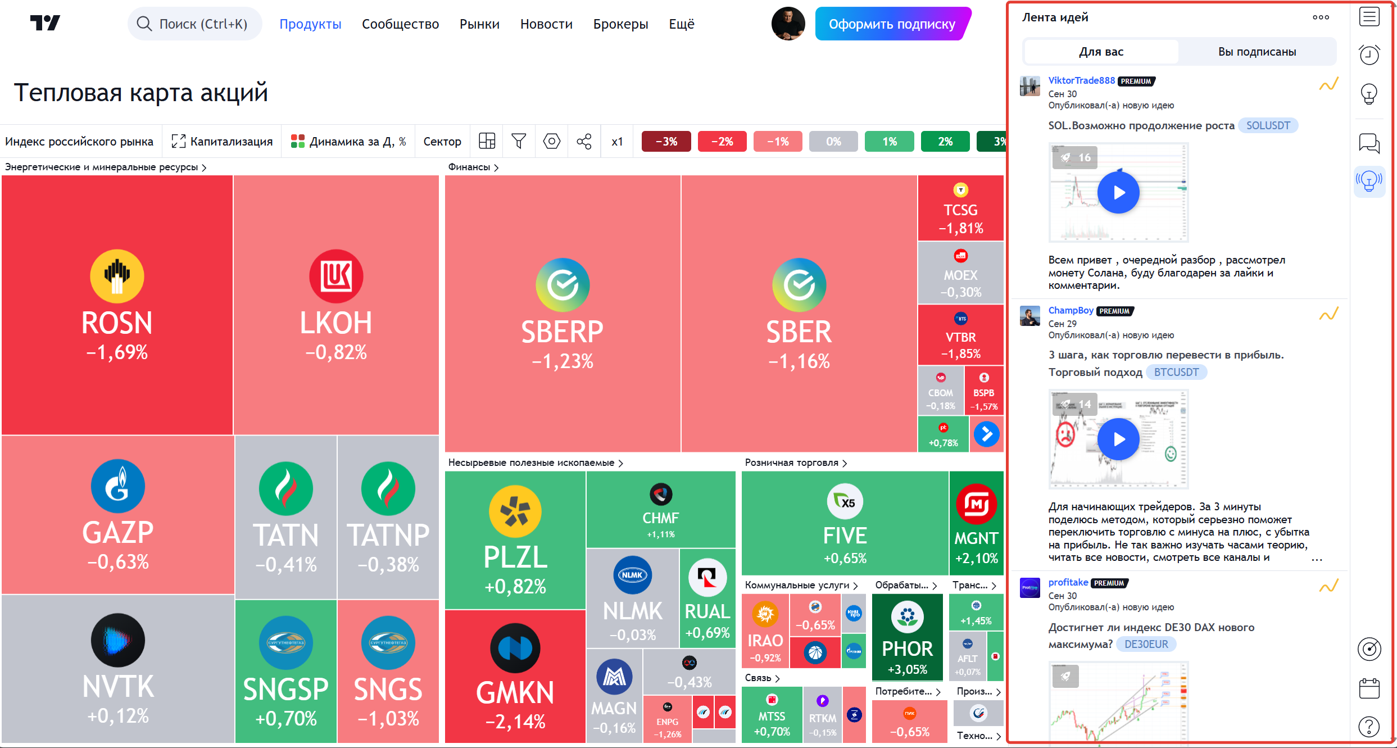
Task: Switch to the Вы подписаны tab
Action: click(x=1257, y=52)
